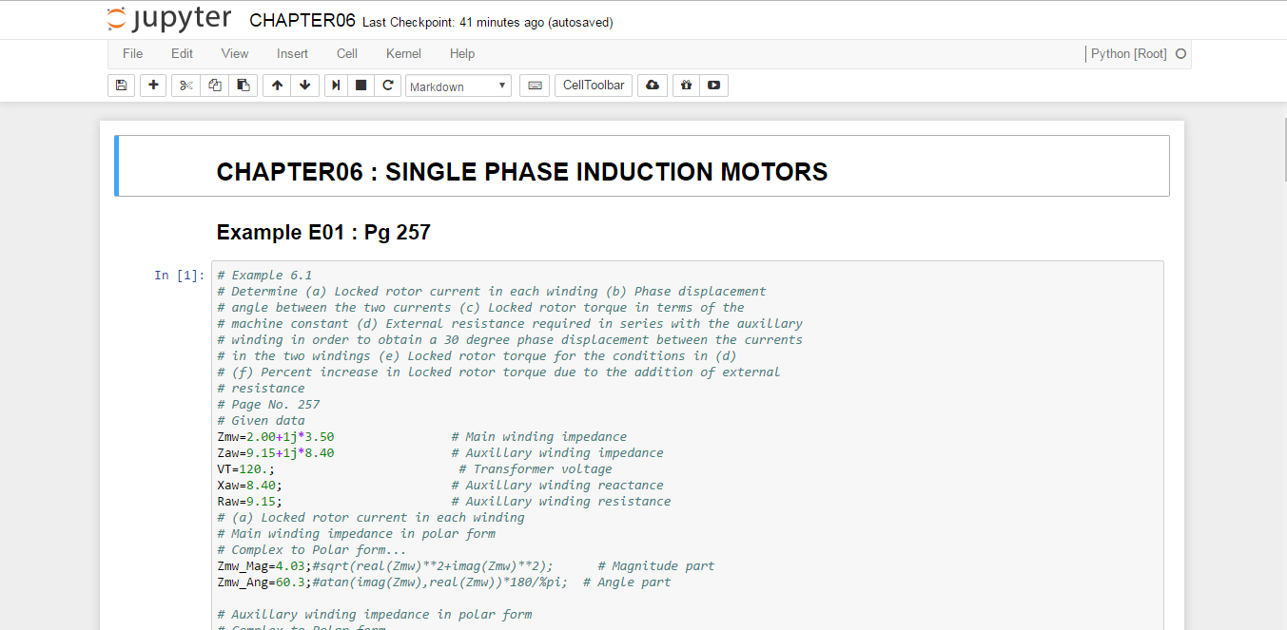
Task: Restart the kernel icon
Action: click(x=387, y=86)
